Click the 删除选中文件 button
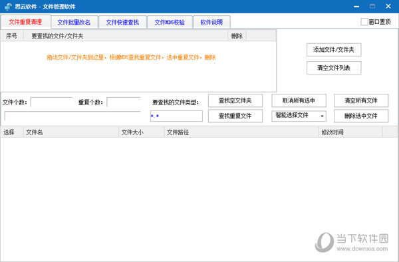The image size is (399, 262). (x=361, y=116)
